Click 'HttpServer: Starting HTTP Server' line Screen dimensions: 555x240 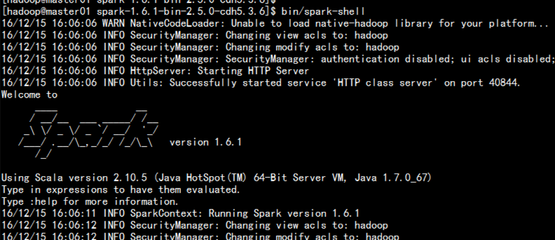219,71
